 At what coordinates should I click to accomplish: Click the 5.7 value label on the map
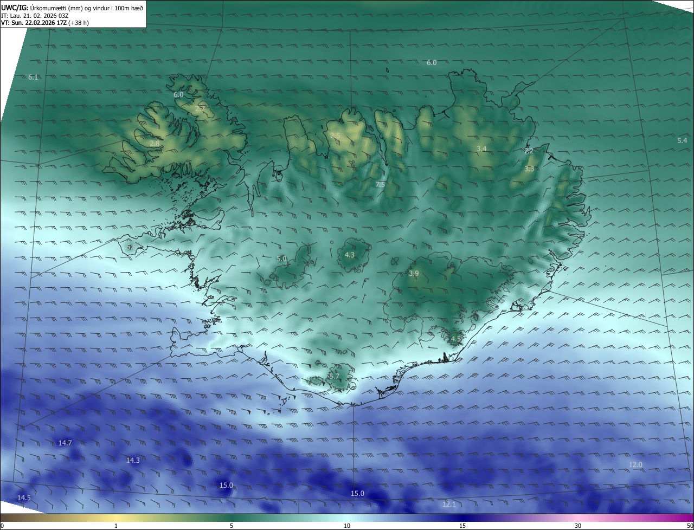pos(334,376)
